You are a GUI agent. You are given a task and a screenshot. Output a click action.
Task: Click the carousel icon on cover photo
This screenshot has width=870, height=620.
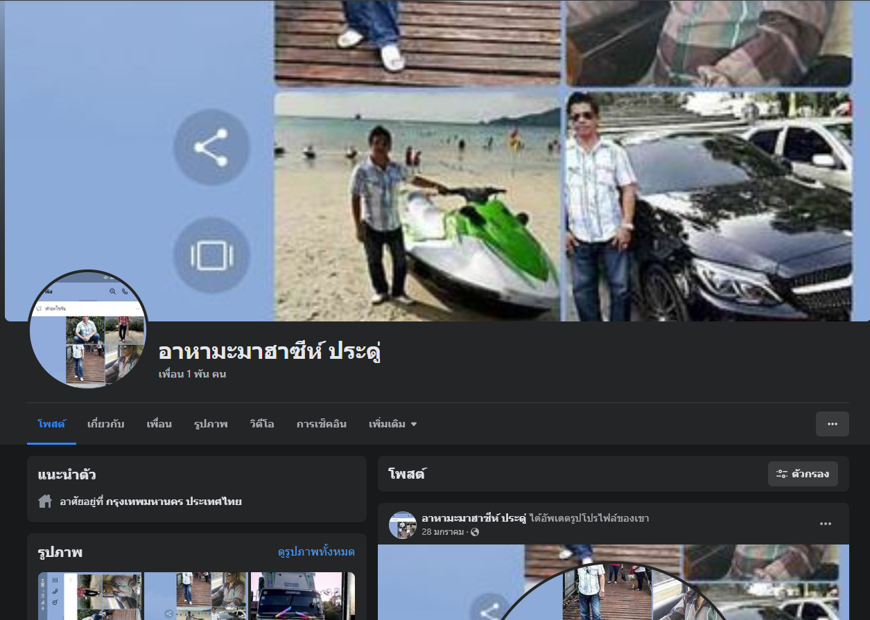coord(211,255)
